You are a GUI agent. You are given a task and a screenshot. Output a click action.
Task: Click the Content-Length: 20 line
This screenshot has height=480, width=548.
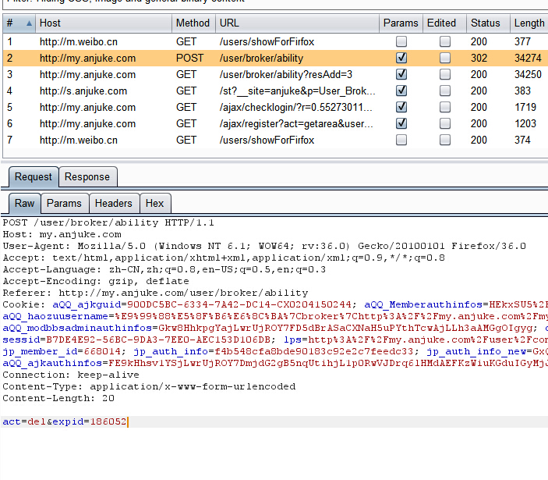(58, 398)
